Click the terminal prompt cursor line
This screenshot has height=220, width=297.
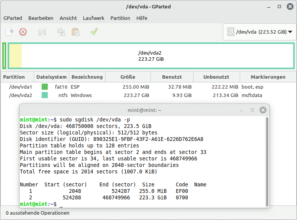click(41, 204)
